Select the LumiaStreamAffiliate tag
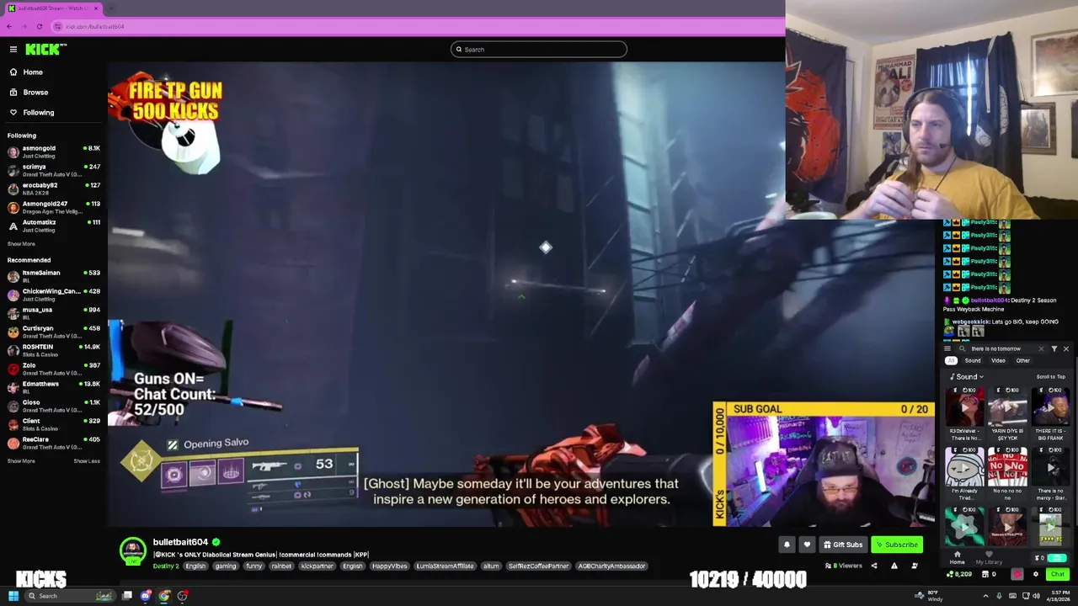Screen dimensions: 1078x606 click(445, 566)
